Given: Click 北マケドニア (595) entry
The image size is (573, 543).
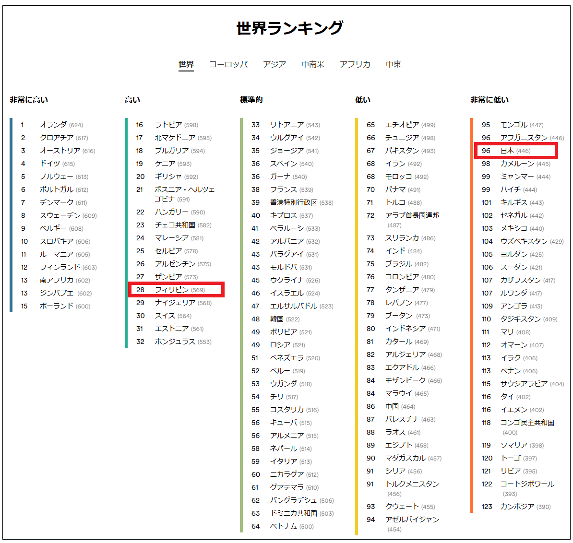Looking at the screenshot, I should [183, 138].
